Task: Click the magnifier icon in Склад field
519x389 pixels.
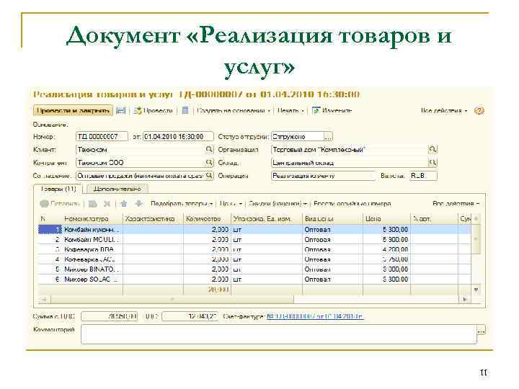Action: pyautogui.click(x=432, y=162)
